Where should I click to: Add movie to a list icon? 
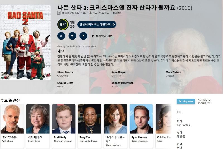[61, 36]
